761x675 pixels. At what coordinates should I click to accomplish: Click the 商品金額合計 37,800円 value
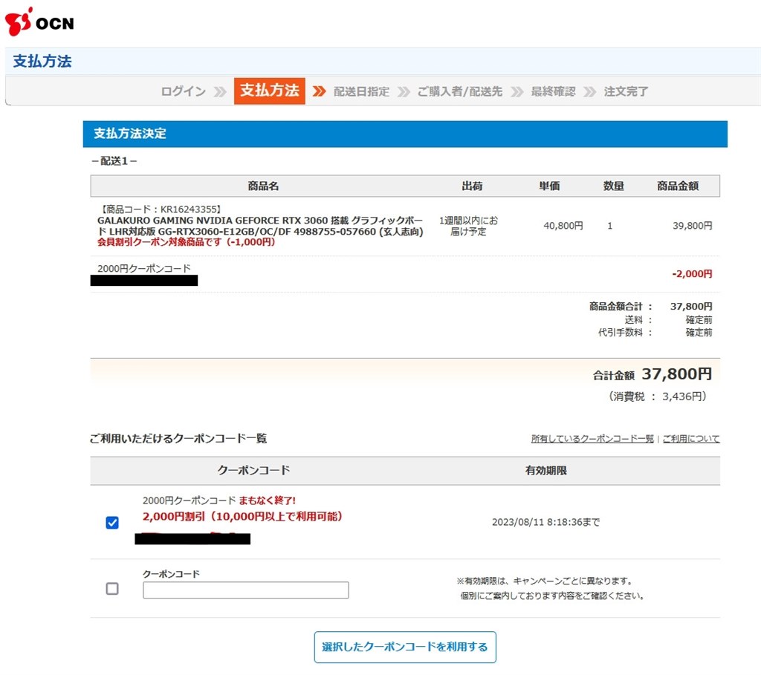pyautogui.click(x=691, y=307)
